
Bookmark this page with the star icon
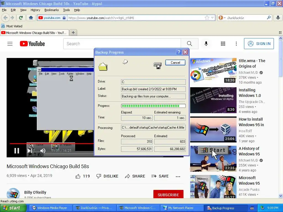(207, 18)
